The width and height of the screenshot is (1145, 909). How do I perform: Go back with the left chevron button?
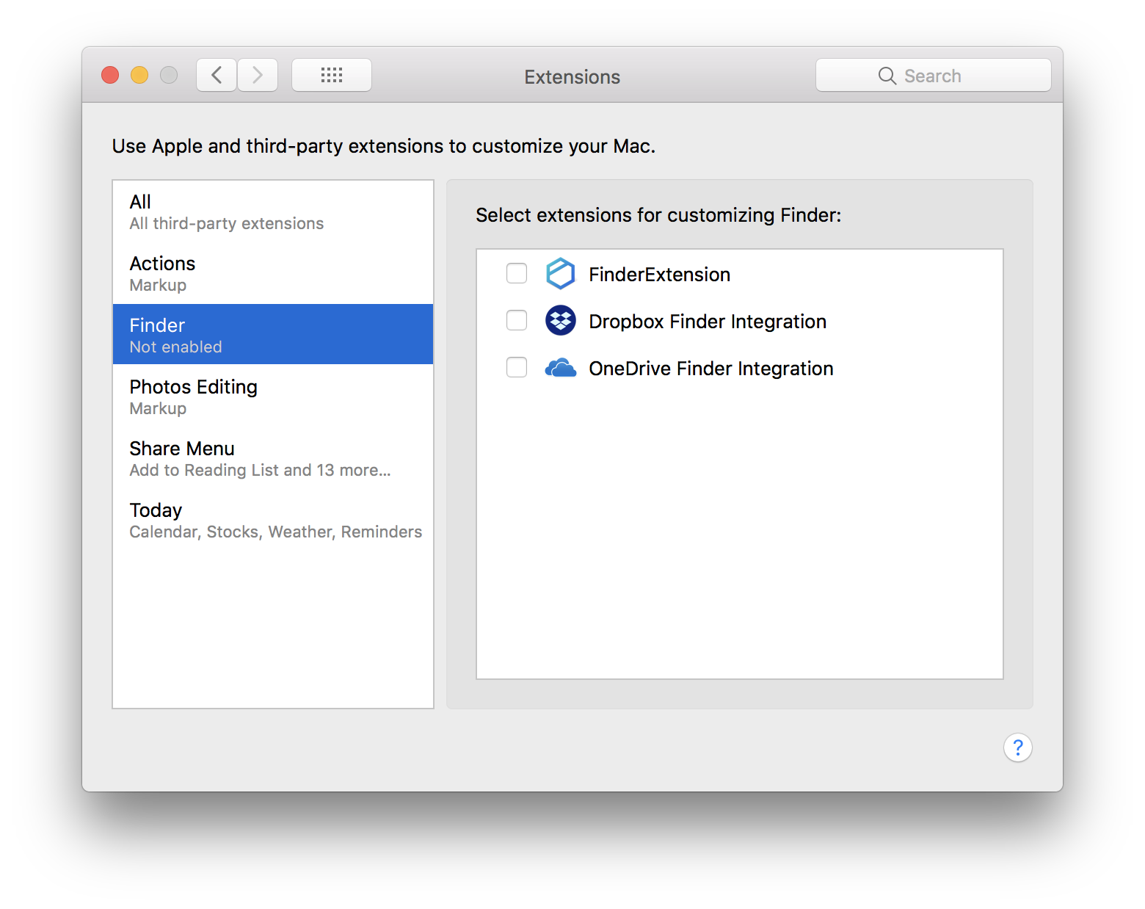(x=217, y=75)
